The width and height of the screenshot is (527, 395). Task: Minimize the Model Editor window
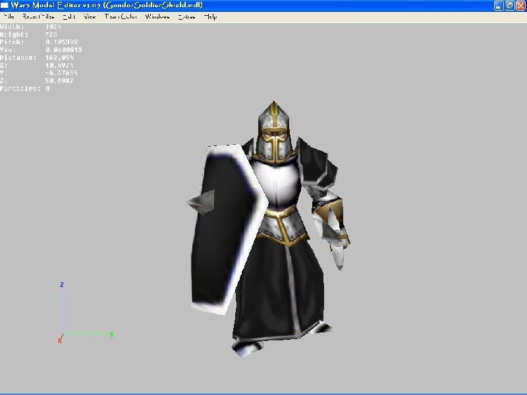499,5
